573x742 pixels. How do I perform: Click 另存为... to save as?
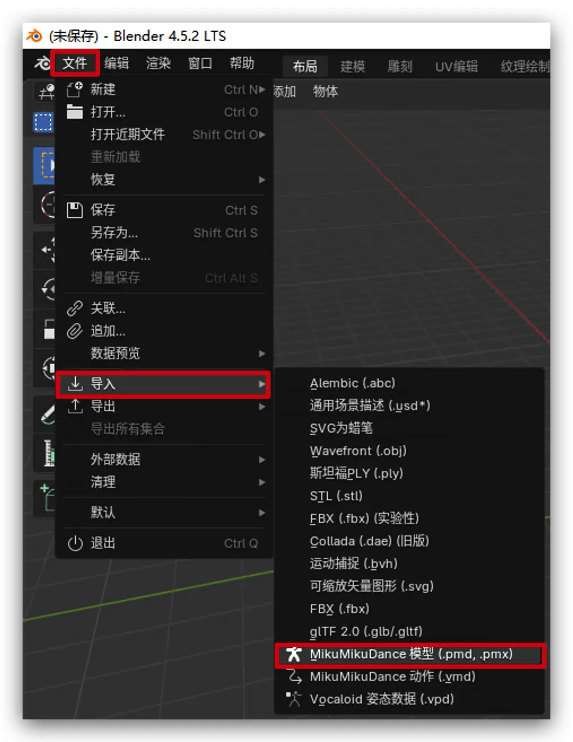click(114, 233)
